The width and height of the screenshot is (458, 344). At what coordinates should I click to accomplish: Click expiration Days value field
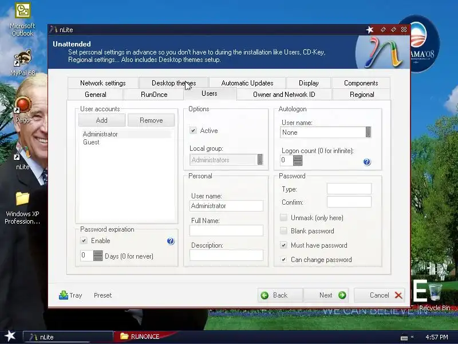tap(87, 256)
